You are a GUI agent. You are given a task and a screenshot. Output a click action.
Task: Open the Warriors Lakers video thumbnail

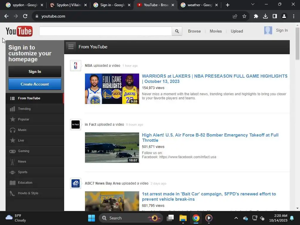pos(112,89)
